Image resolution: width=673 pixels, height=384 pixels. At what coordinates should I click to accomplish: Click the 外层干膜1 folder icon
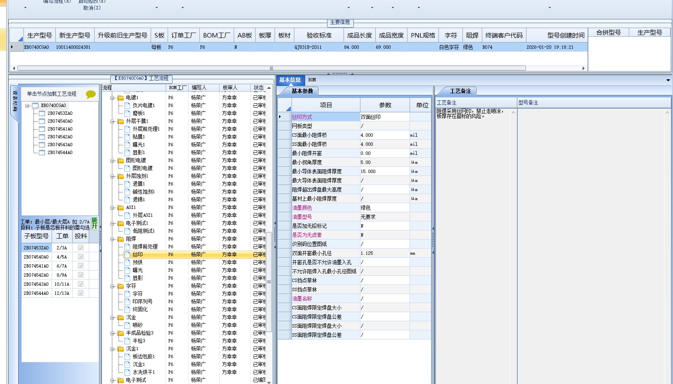(x=121, y=121)
